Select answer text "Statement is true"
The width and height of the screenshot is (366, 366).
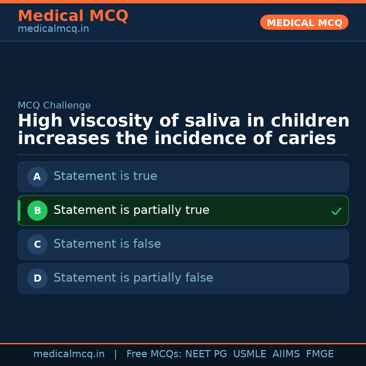pyautogui.click(x=105, y=176)
